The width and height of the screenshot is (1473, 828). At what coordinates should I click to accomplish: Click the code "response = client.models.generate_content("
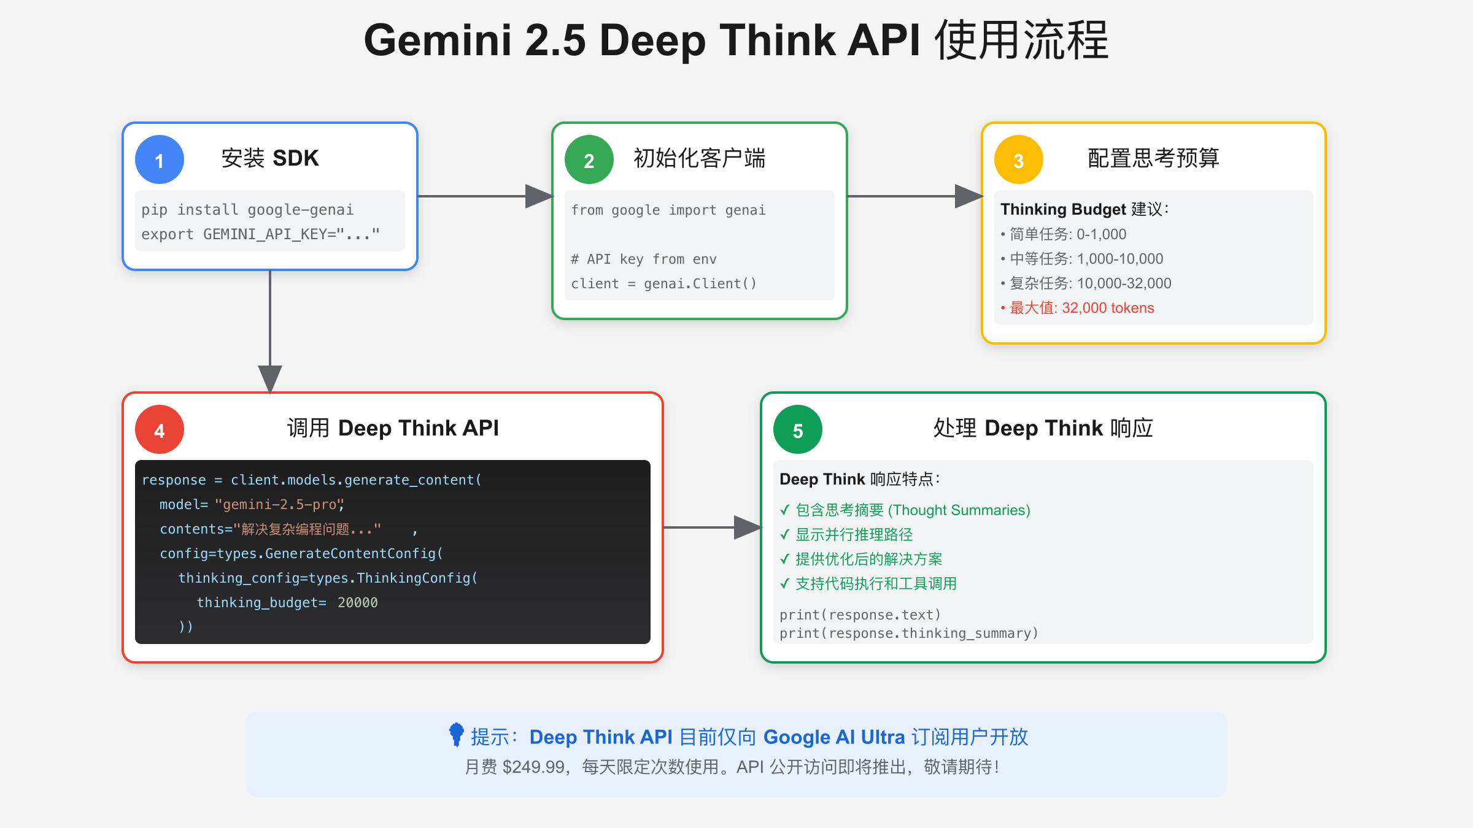click(x=312, y=480)
